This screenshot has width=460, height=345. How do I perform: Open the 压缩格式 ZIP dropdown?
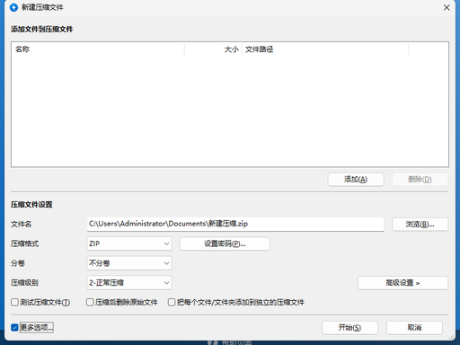(129, 243)
